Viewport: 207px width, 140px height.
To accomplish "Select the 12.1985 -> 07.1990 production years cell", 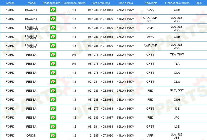I will (101, 136).
